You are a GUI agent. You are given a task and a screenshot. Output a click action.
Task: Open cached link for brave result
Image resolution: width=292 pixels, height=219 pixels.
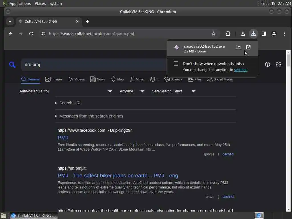(x=228, y=197)
